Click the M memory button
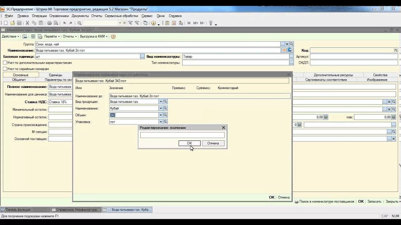Image resolution: width=401 pixels, height=225 pixels. (x=189, y=23)
